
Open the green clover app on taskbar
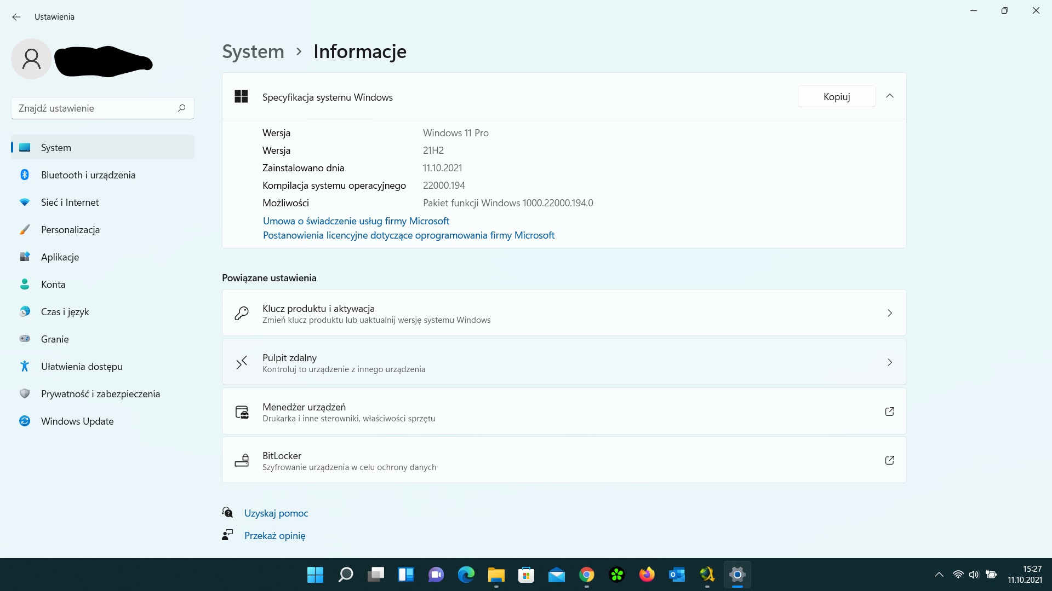(x=617, y=575)
